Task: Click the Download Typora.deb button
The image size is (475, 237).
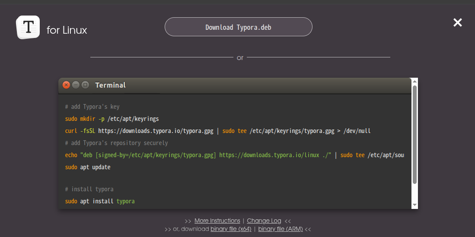Action: click(x=239, y=27)
